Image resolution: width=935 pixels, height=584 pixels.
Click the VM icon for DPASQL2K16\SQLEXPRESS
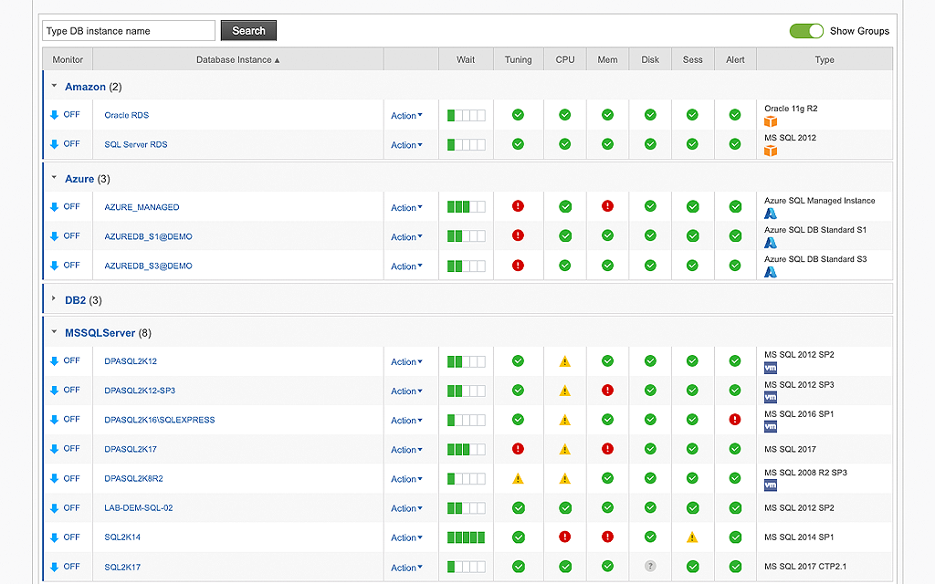(771, 426)
